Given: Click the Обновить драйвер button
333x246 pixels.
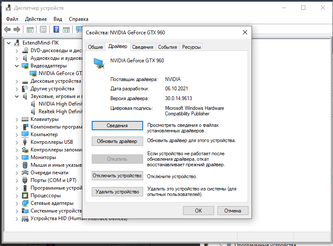Looking at the screenshot, I should pyautogui.click(x=117, y=141).
